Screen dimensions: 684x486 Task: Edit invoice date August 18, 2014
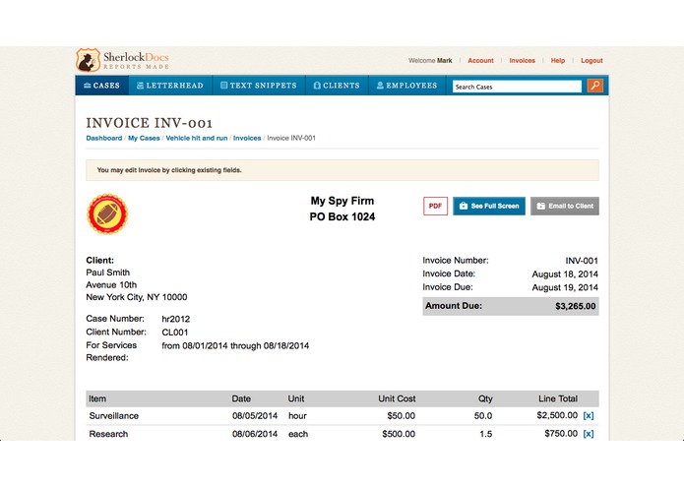pos(565,274)
